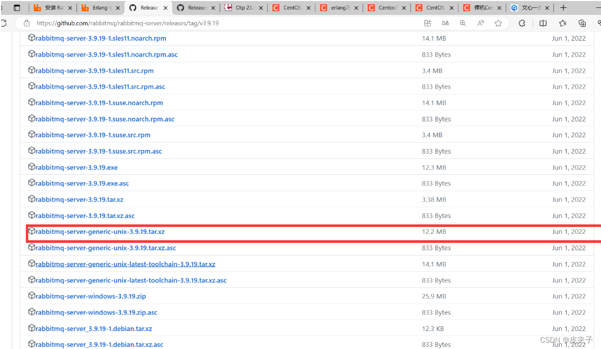
Task: Download rabbitmq-server-3.9.19-1.suse.noarch.rpm
Action: tap(99, 102)
